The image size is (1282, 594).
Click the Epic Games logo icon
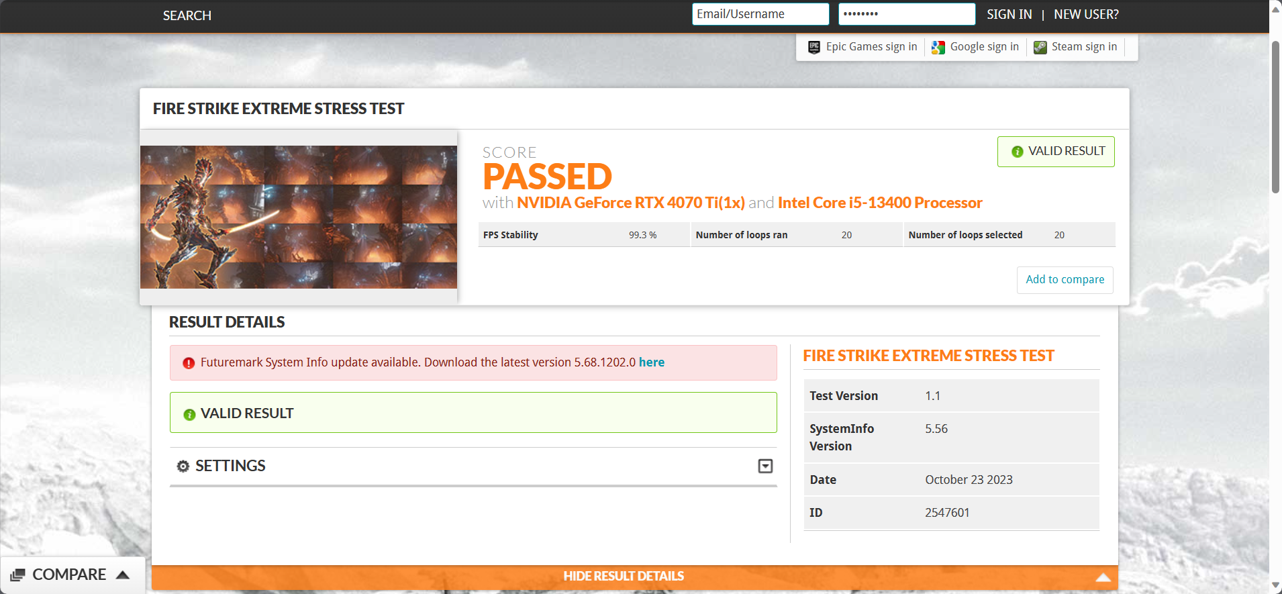click(813, 47)
